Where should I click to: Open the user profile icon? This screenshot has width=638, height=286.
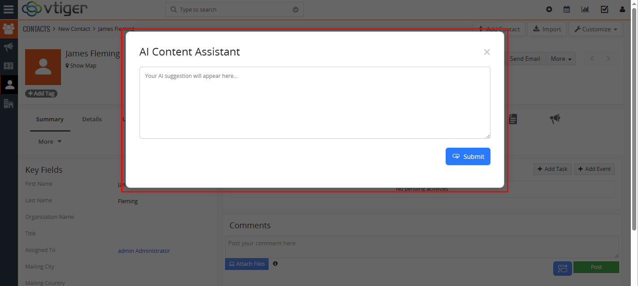coord(622,9)
